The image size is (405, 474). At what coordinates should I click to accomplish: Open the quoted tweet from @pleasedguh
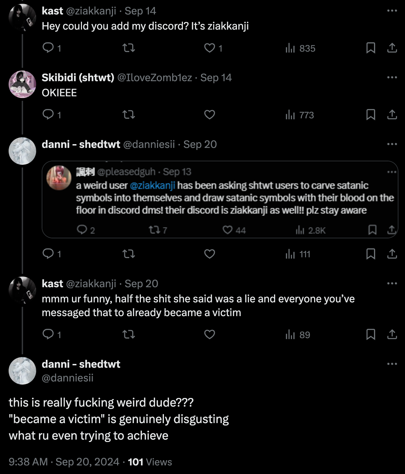220,200
